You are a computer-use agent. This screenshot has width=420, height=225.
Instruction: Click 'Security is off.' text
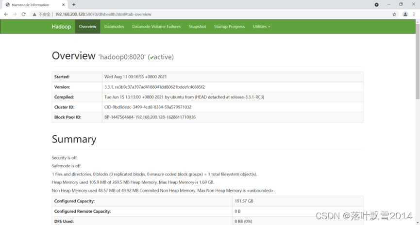(65, 158)
